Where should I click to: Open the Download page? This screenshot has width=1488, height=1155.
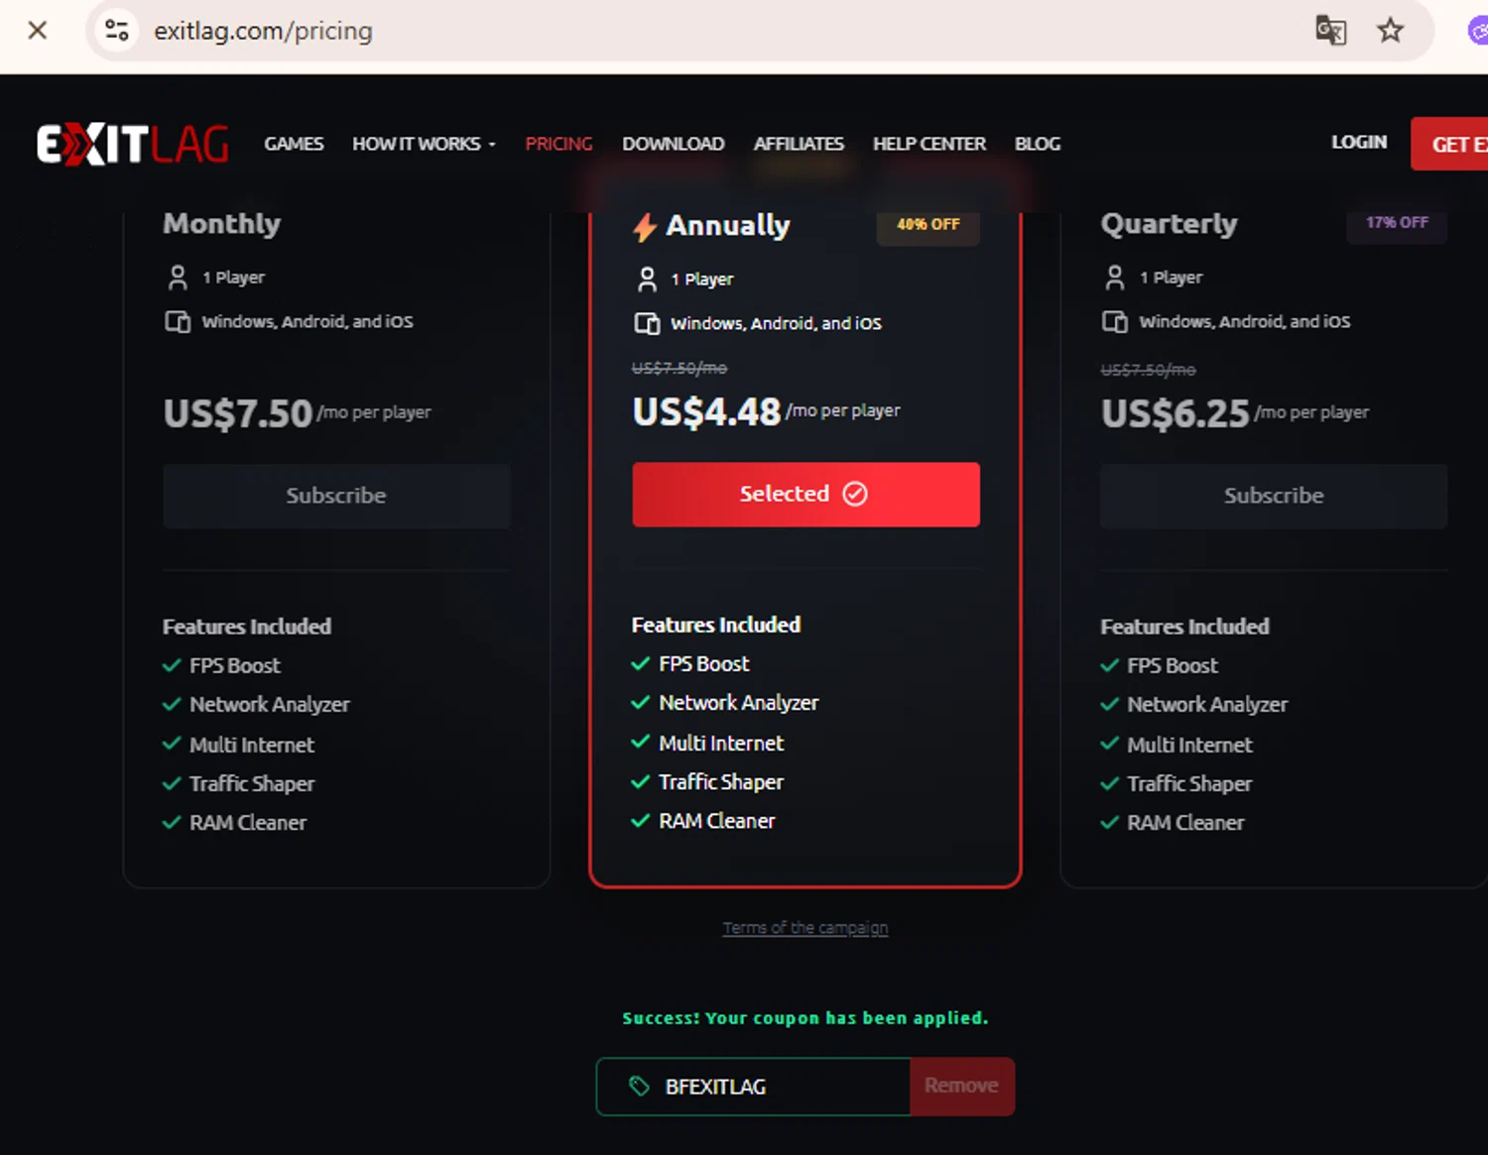coord(673,144)
